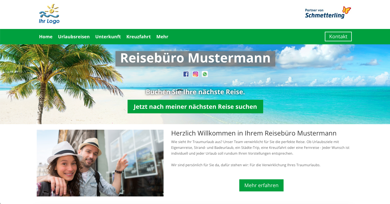Viewport: 390px width, 204px height.
Task: Open the Instagram social icon
Action: tap(196, 74)
